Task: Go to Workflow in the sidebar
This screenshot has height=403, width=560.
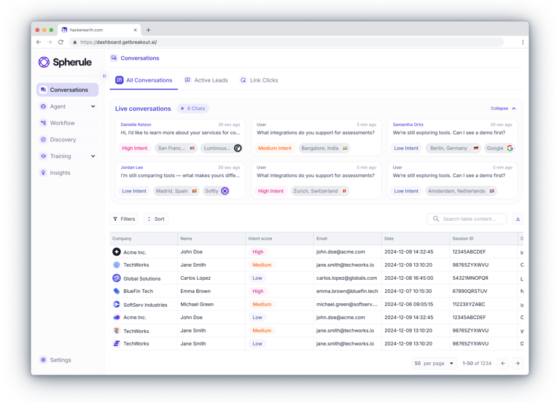Action: [x=68, y=122]
